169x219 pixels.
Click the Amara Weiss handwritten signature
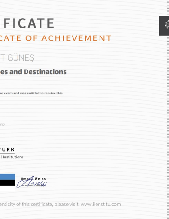32,182
